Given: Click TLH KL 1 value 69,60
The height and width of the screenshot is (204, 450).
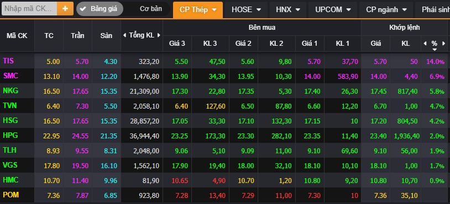Looking at the screenshot, I should pyautogui.click(x=350, y=151).
